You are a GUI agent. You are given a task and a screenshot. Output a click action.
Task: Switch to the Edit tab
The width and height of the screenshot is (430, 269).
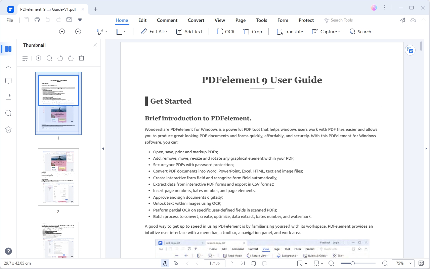pos(142,20)
